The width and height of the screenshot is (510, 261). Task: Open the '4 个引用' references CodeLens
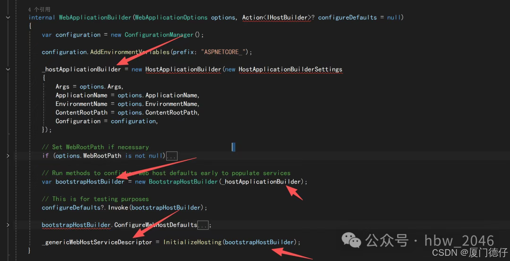pos(39,9)
